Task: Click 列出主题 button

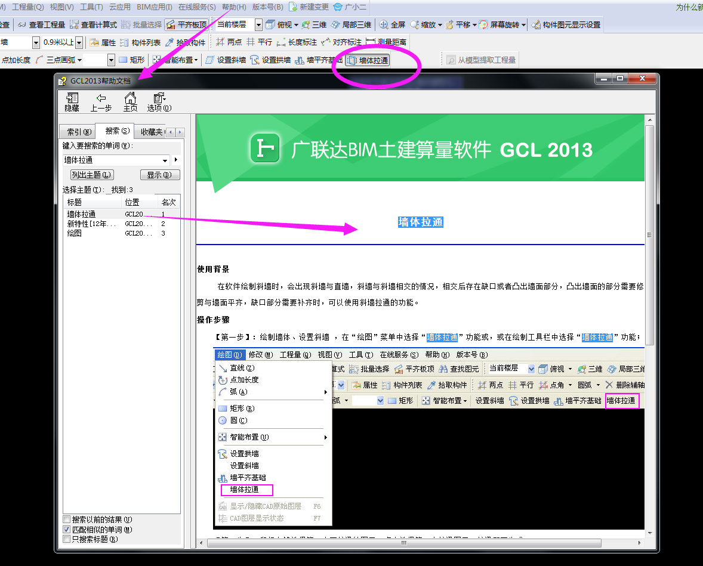Action: coord(91,175)
